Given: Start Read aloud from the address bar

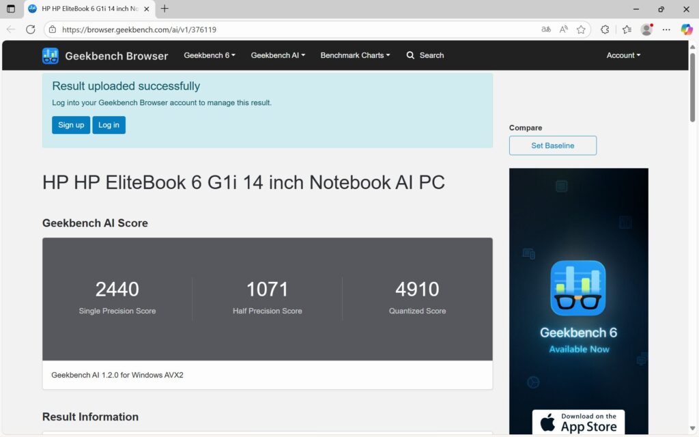Looking at the screenshot, I should 563,29.
